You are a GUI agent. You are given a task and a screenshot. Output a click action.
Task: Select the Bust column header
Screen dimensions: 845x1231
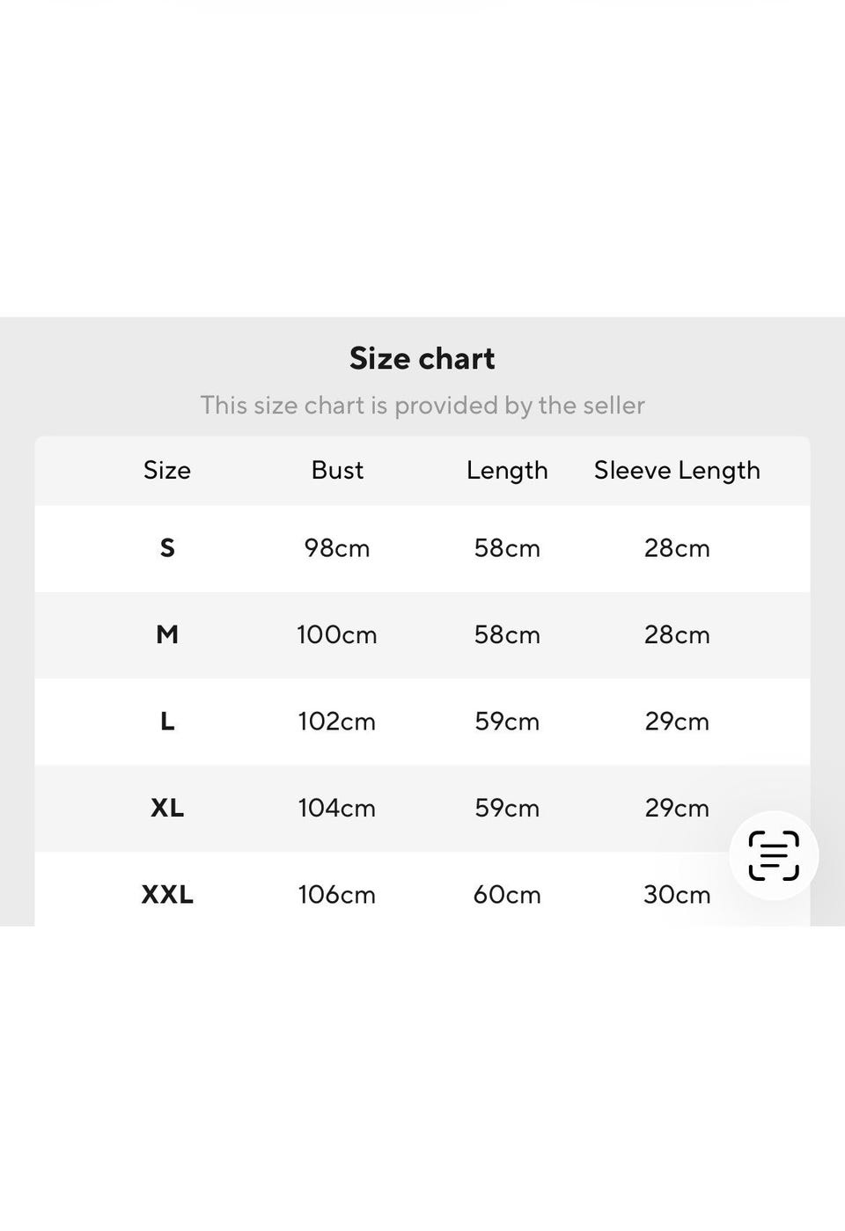[337, 470]
